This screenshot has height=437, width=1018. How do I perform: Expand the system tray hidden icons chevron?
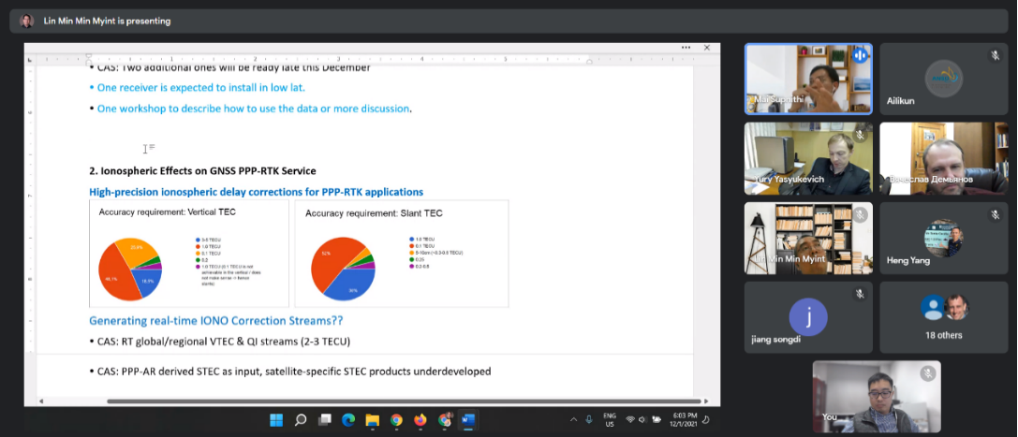(x=574, y=419)
